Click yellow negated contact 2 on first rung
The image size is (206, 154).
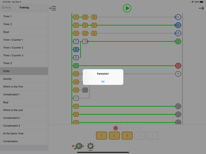click(x=85, y=17)
